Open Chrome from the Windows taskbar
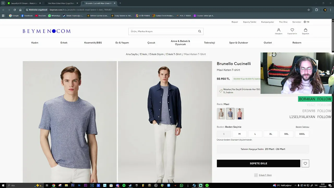This screenshot has height=188, width=334. (53, 185)
